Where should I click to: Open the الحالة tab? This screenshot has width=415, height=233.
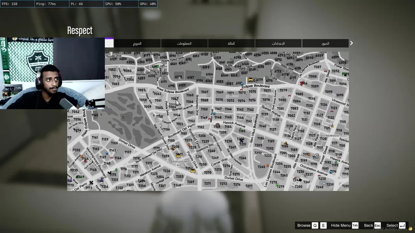231,43
